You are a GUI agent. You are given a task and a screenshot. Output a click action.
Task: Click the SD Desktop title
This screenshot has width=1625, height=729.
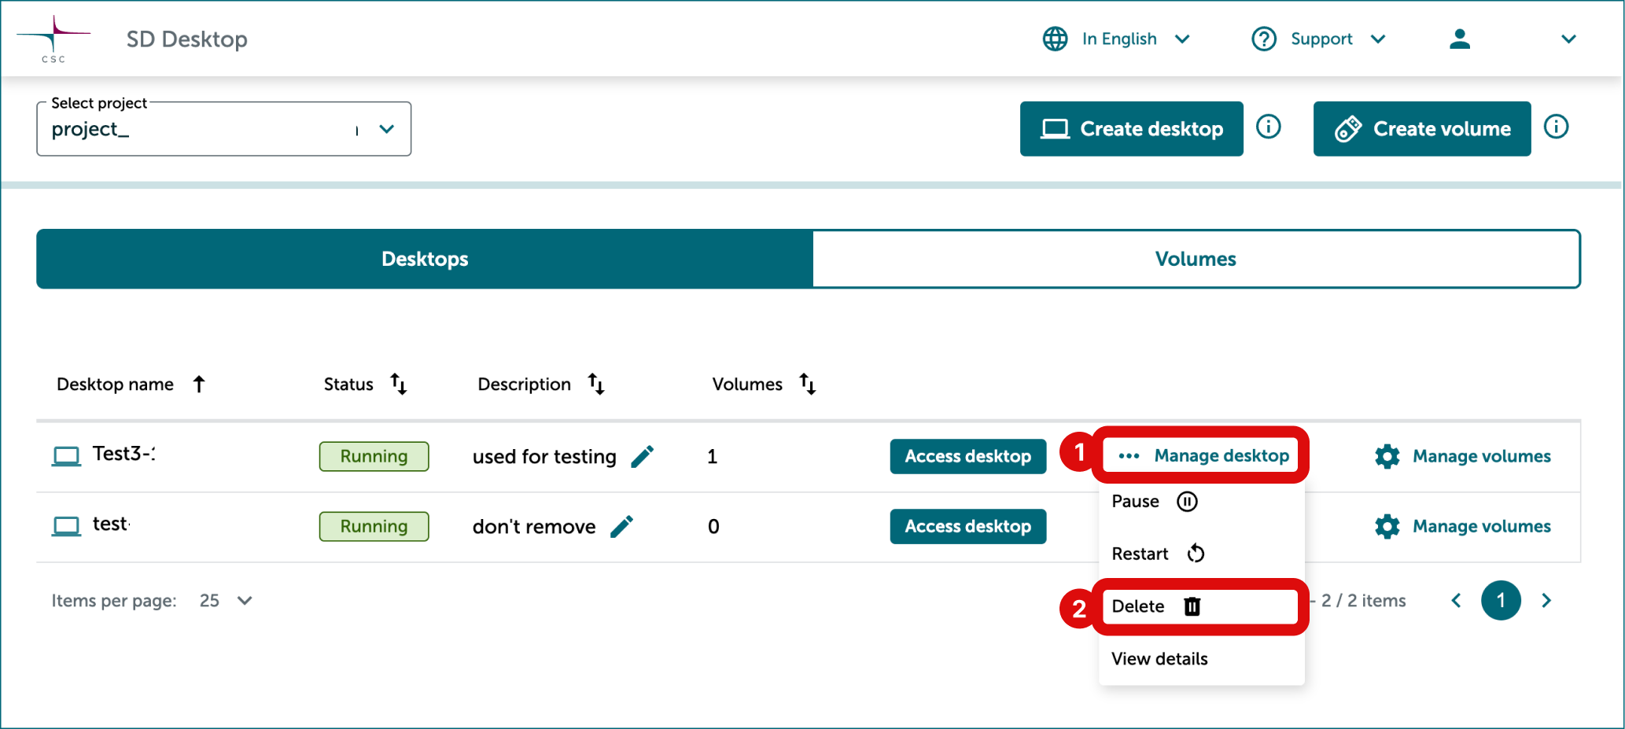(187, 39)
